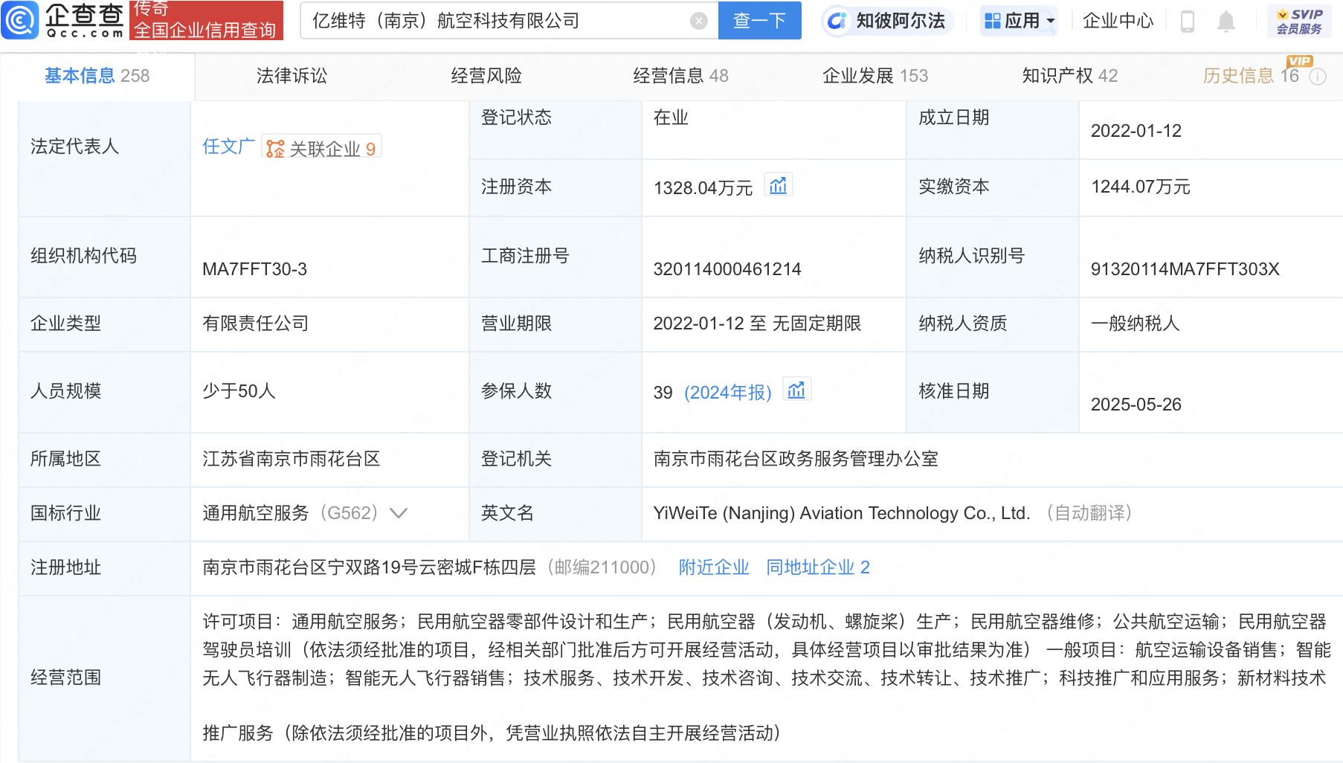The width and height of the screenshot is (1343, 763).
Task: Open legal representative 任文广 link
Action: (x=228, y=147)
